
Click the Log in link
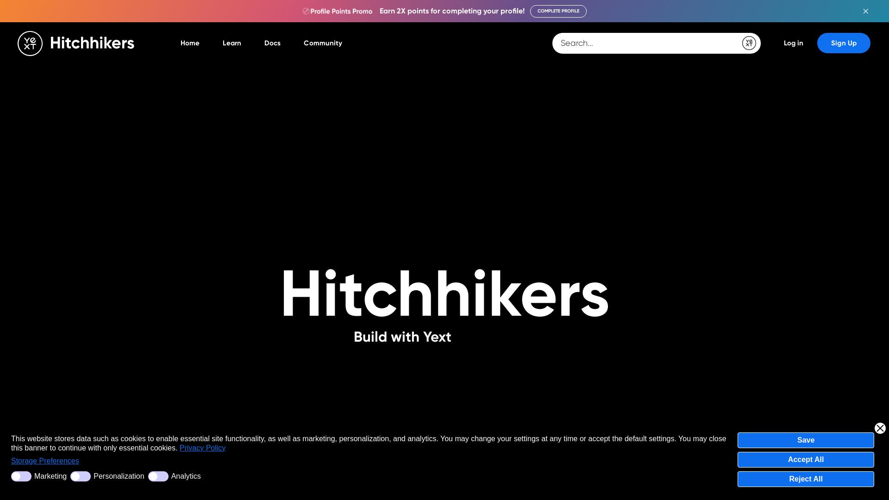(x=793, y=43)
